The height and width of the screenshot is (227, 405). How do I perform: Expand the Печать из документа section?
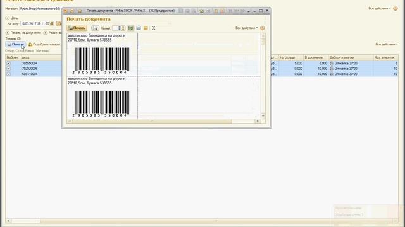click(x=7, y=33)
